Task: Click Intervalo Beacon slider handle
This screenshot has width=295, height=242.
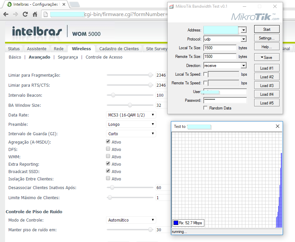Action: point(113,95)
